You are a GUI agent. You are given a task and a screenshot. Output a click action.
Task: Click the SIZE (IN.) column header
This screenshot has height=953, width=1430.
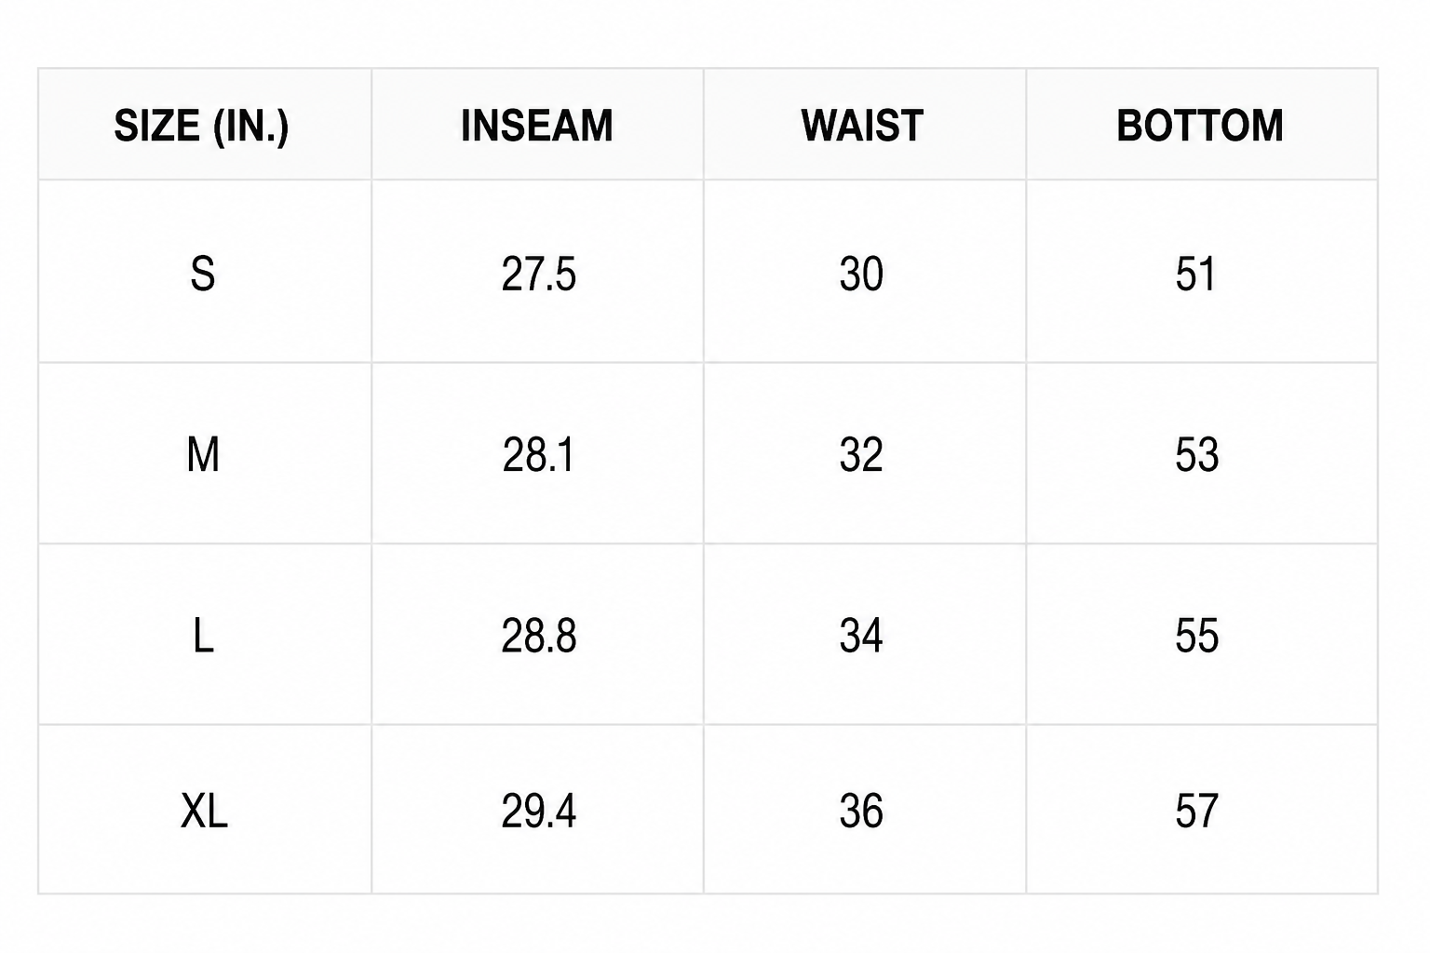tap(201, 126)
